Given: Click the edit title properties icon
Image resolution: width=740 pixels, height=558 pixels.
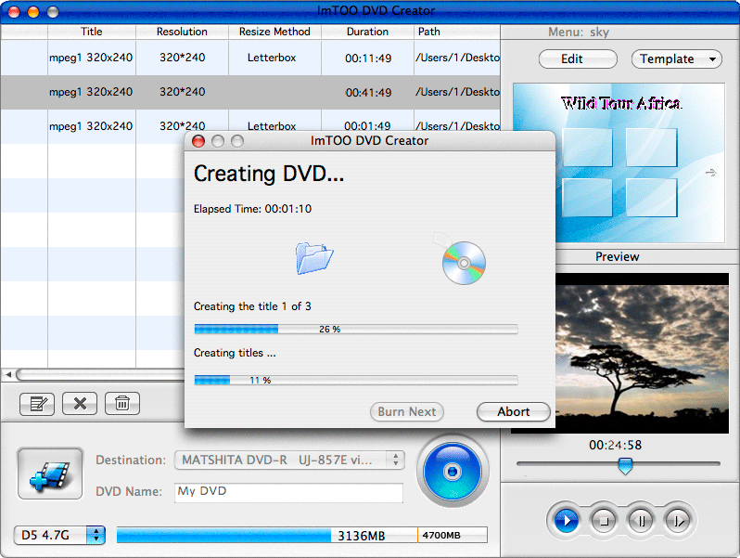Looking at the screenshot, I should pos(37,404).
